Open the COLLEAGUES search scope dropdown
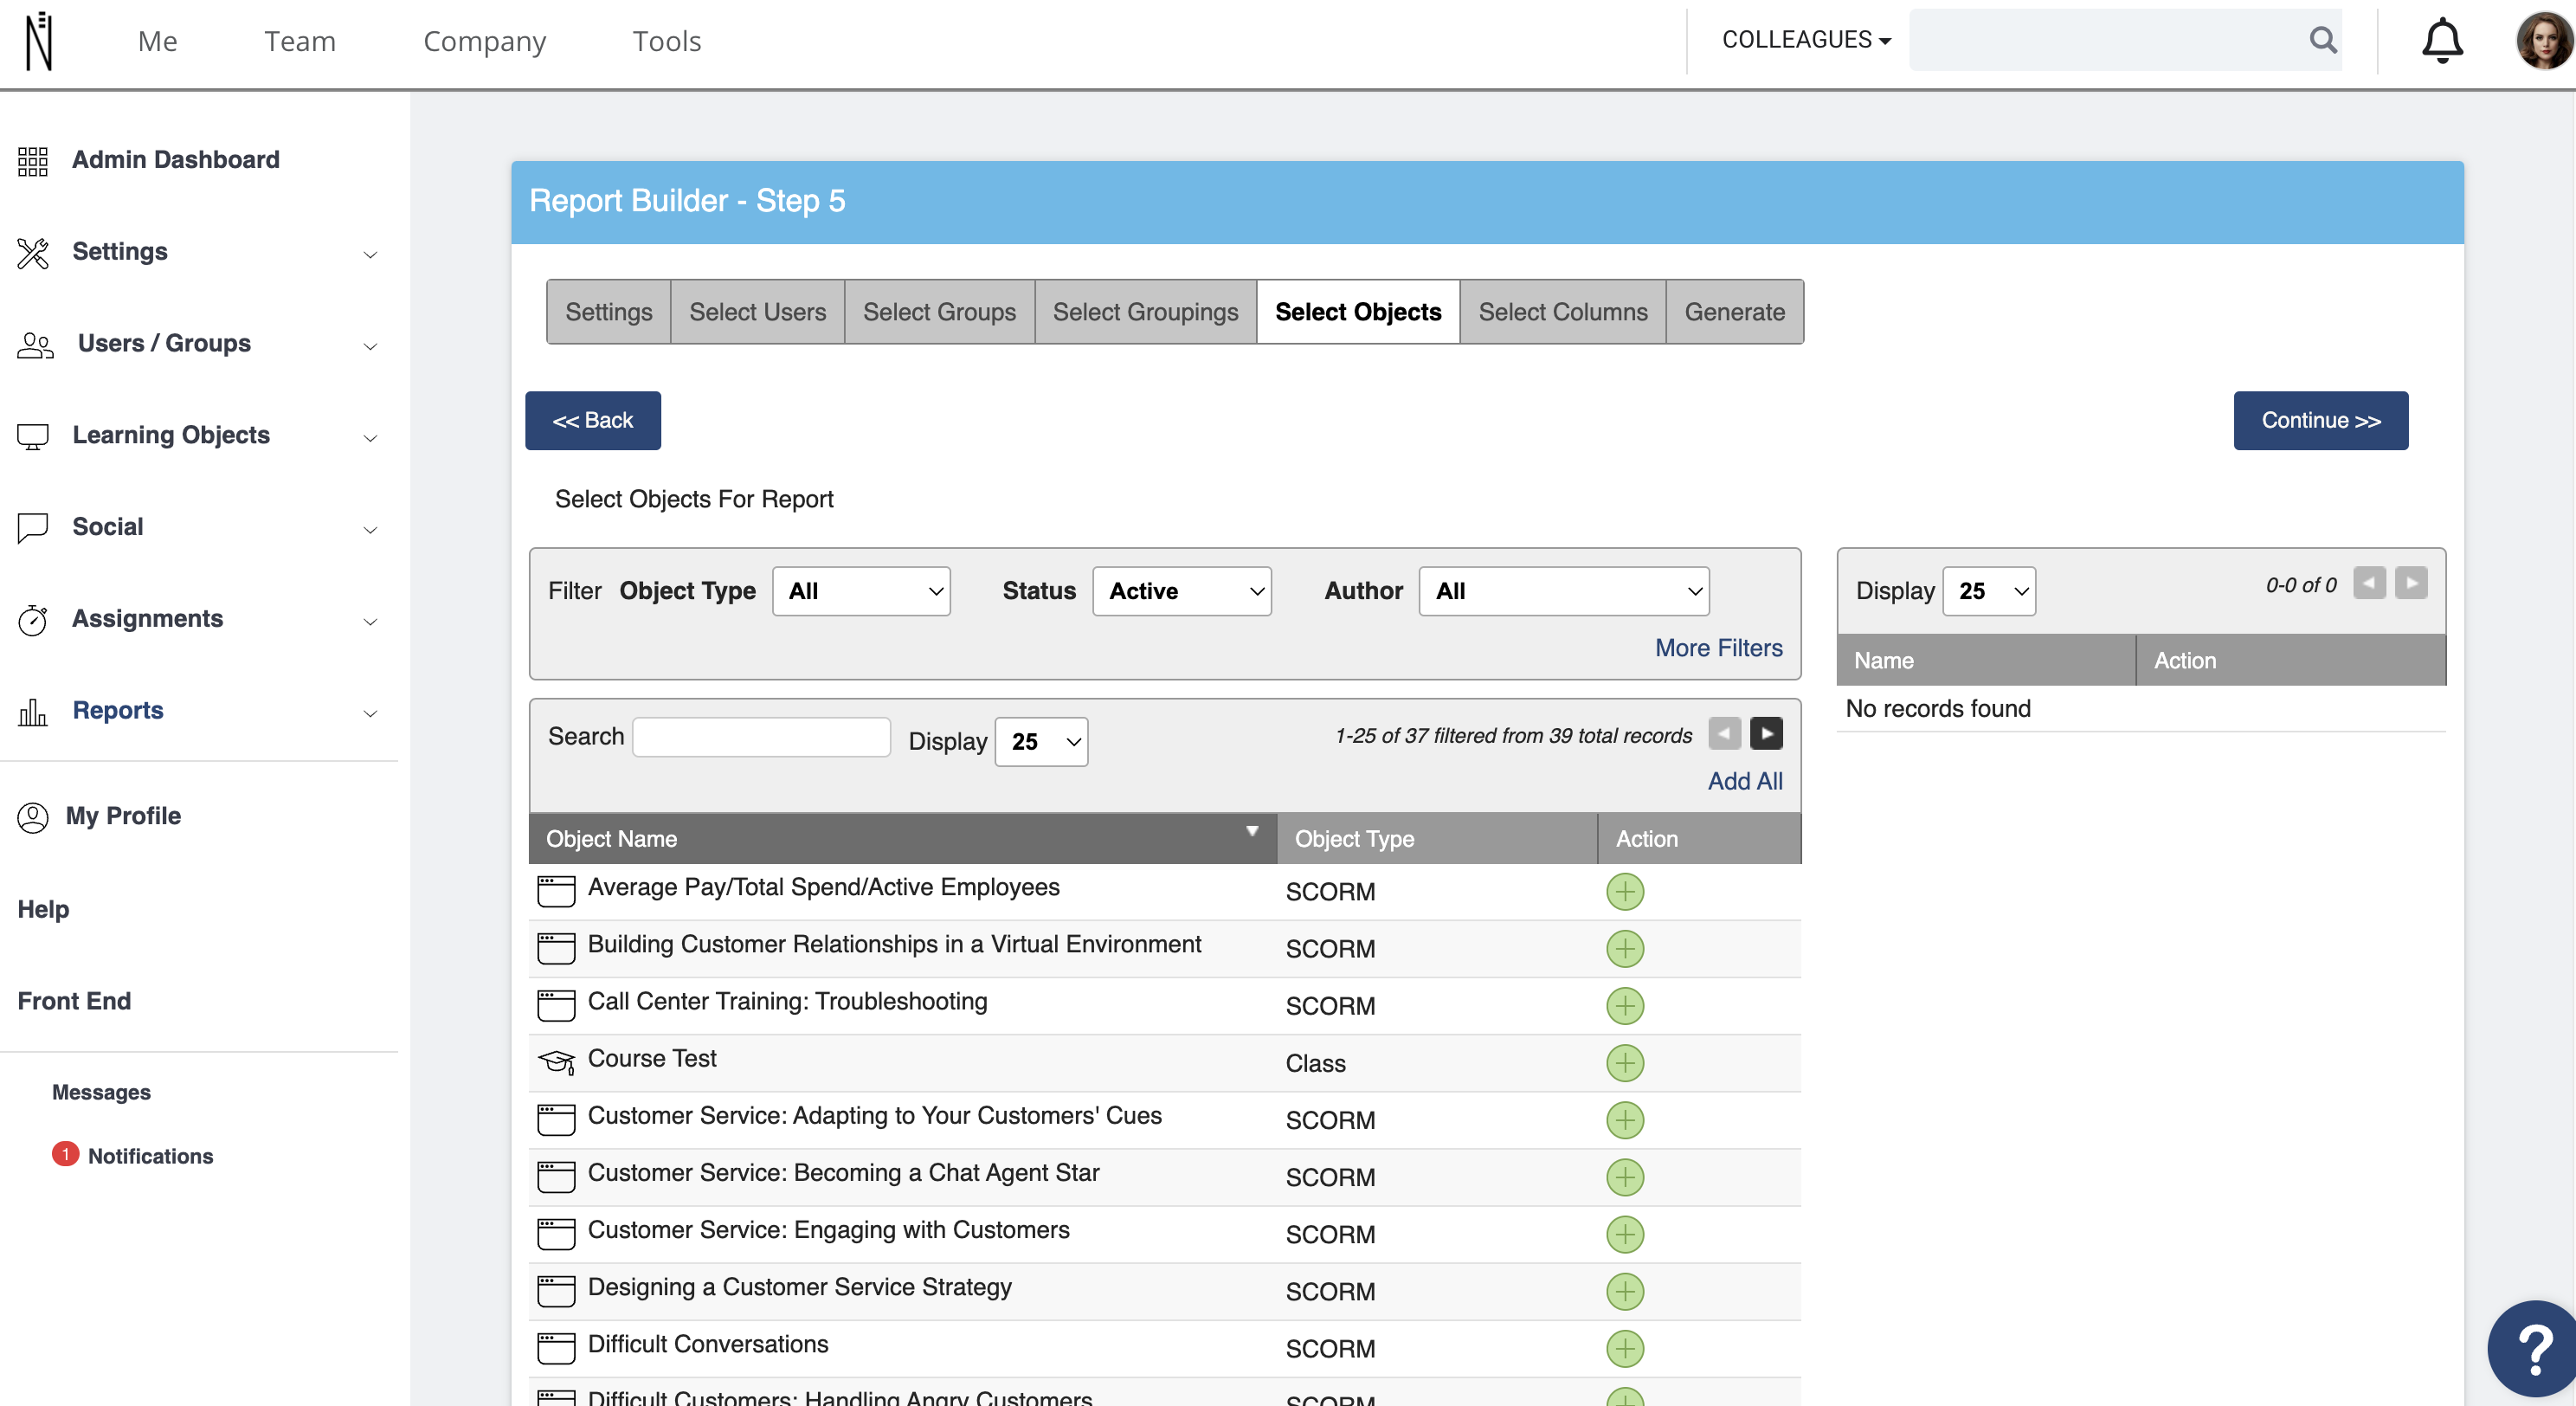The width and height of the screenshot is (2576, 1406). [x=1805, y=40]
